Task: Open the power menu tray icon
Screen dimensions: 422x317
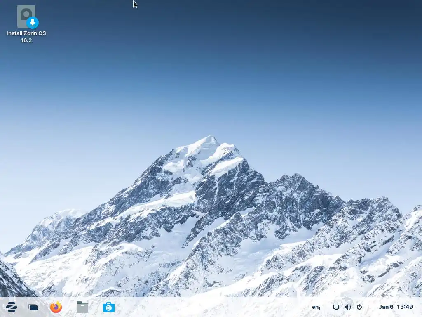Action: coord(359,307)
